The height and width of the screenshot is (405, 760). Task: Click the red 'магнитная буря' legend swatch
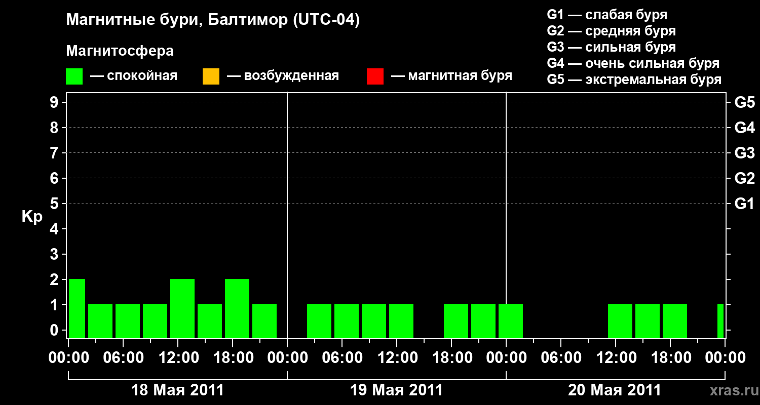pos(375,76)
